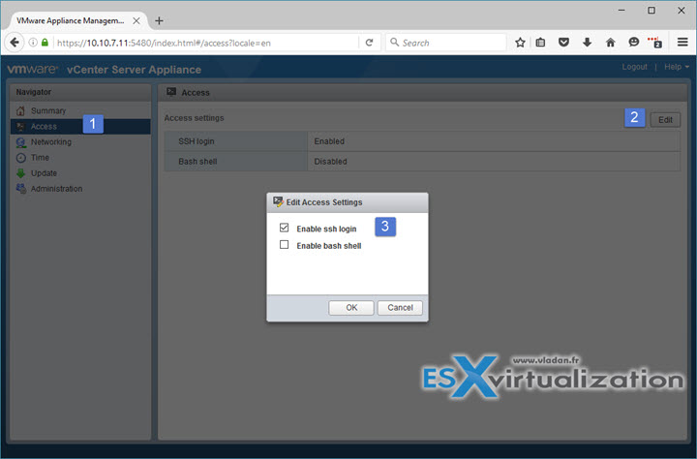The height and width of the screenshot is (459, 697).
Task: Click the URL address bar
Action: tap(207, 43)
